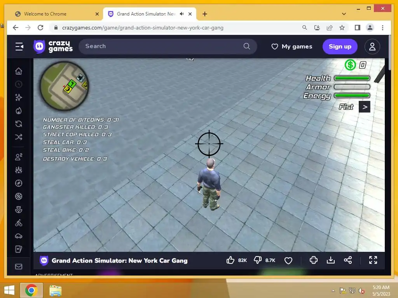Toggle Chrome side panel
398x298 pixels.
click(x=358, y=28)
